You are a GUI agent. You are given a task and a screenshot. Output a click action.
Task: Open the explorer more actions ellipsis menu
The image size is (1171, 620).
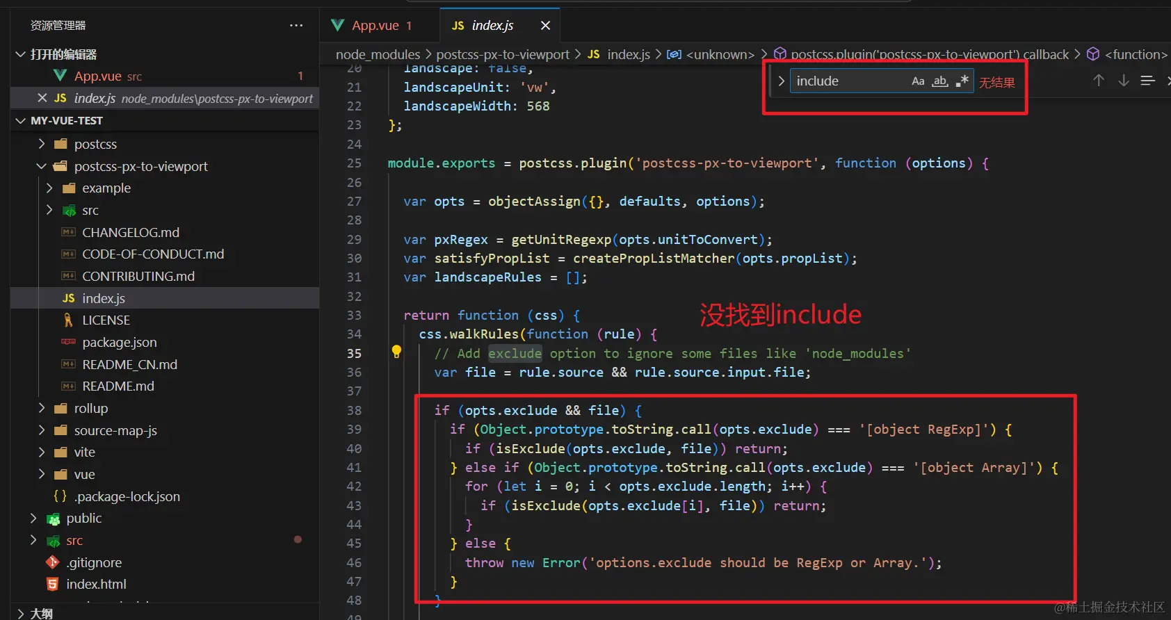(296, 26)
